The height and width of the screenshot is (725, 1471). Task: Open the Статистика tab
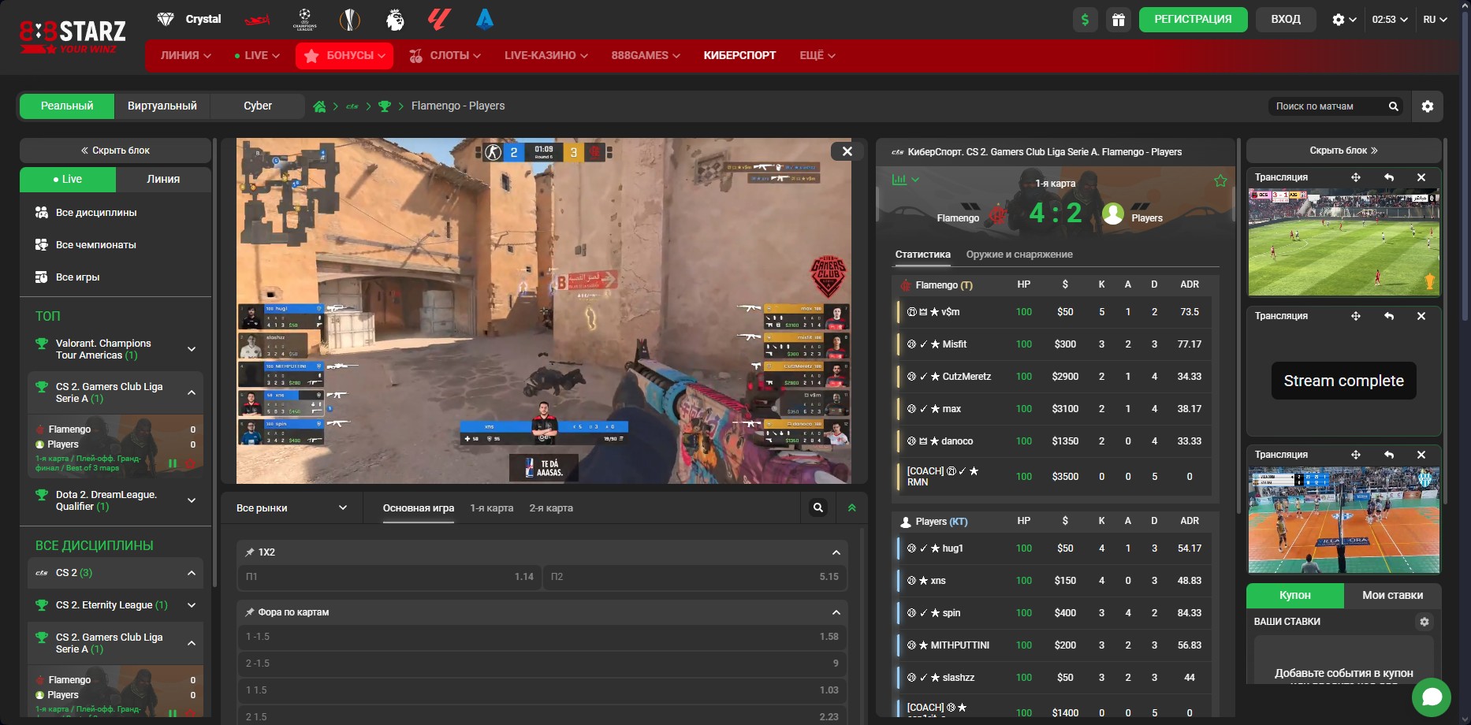923,255
